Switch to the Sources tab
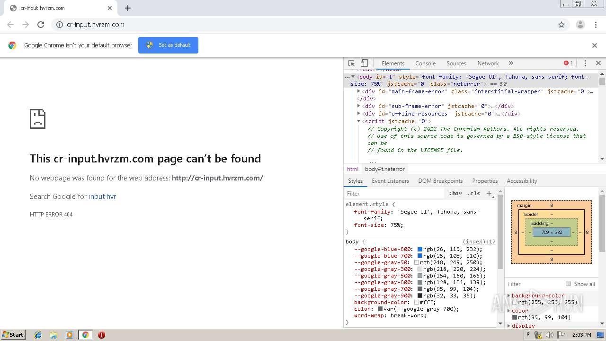 click(x=456, y=63)
